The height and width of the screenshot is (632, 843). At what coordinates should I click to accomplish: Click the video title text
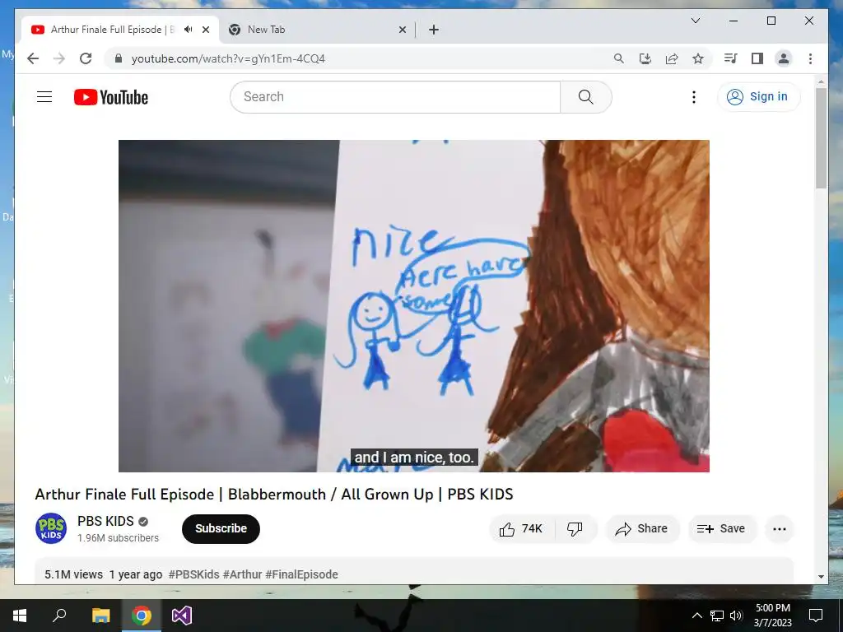click(274, 495)
